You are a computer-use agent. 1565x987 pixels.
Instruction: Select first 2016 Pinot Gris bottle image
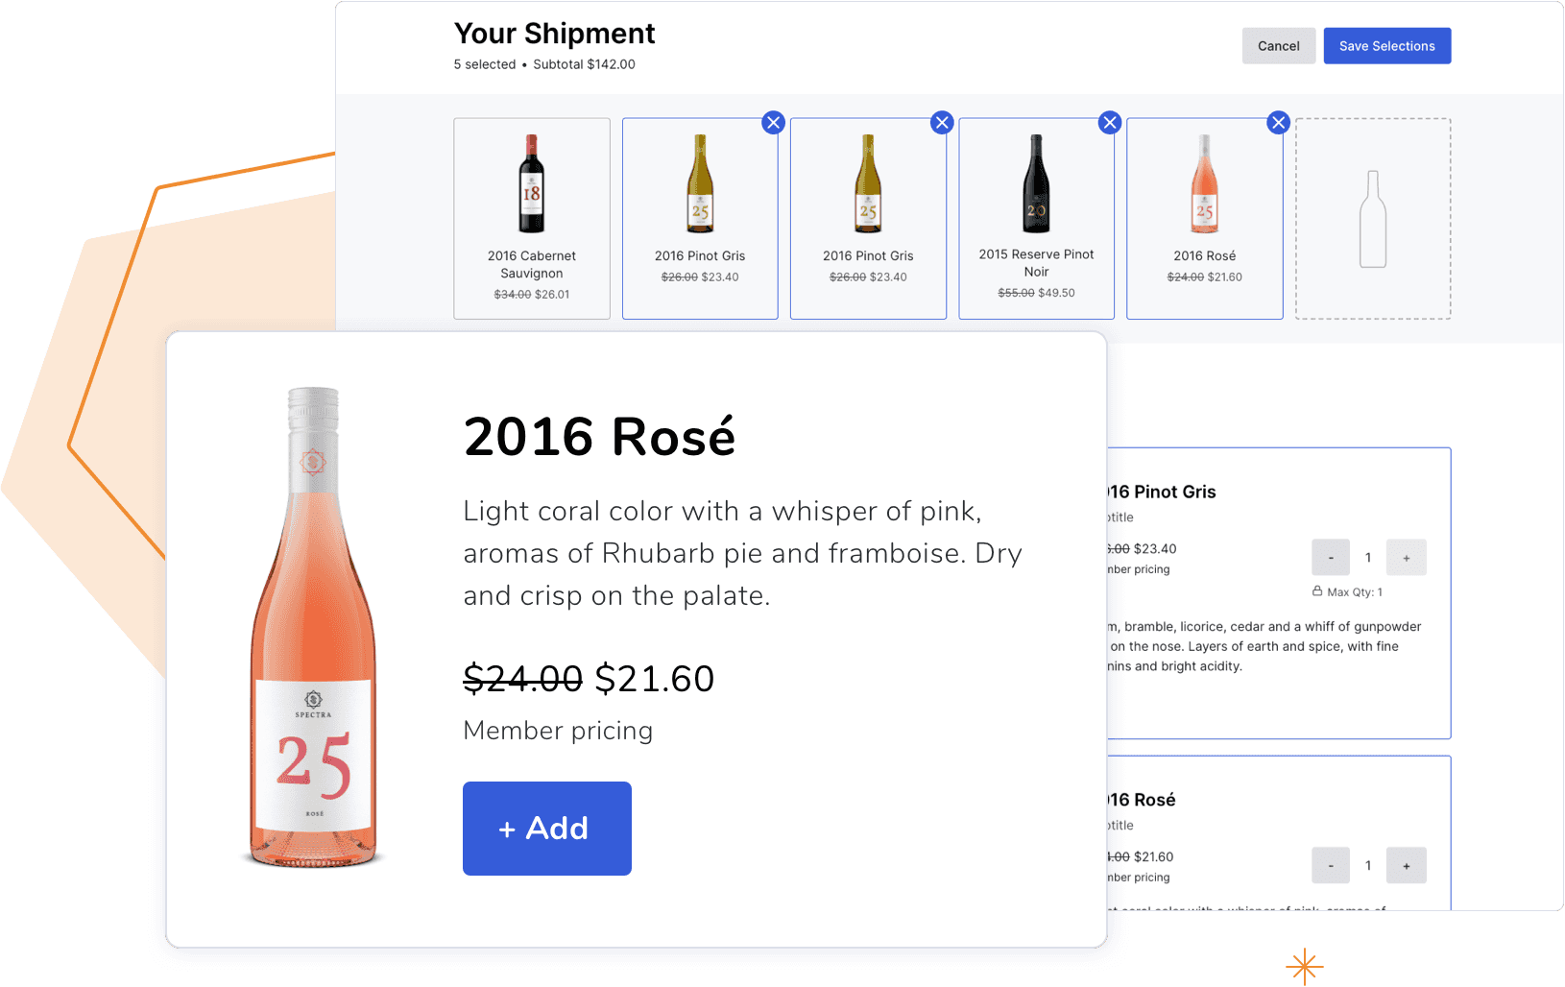pyautogui.click(x=700, y=183)
